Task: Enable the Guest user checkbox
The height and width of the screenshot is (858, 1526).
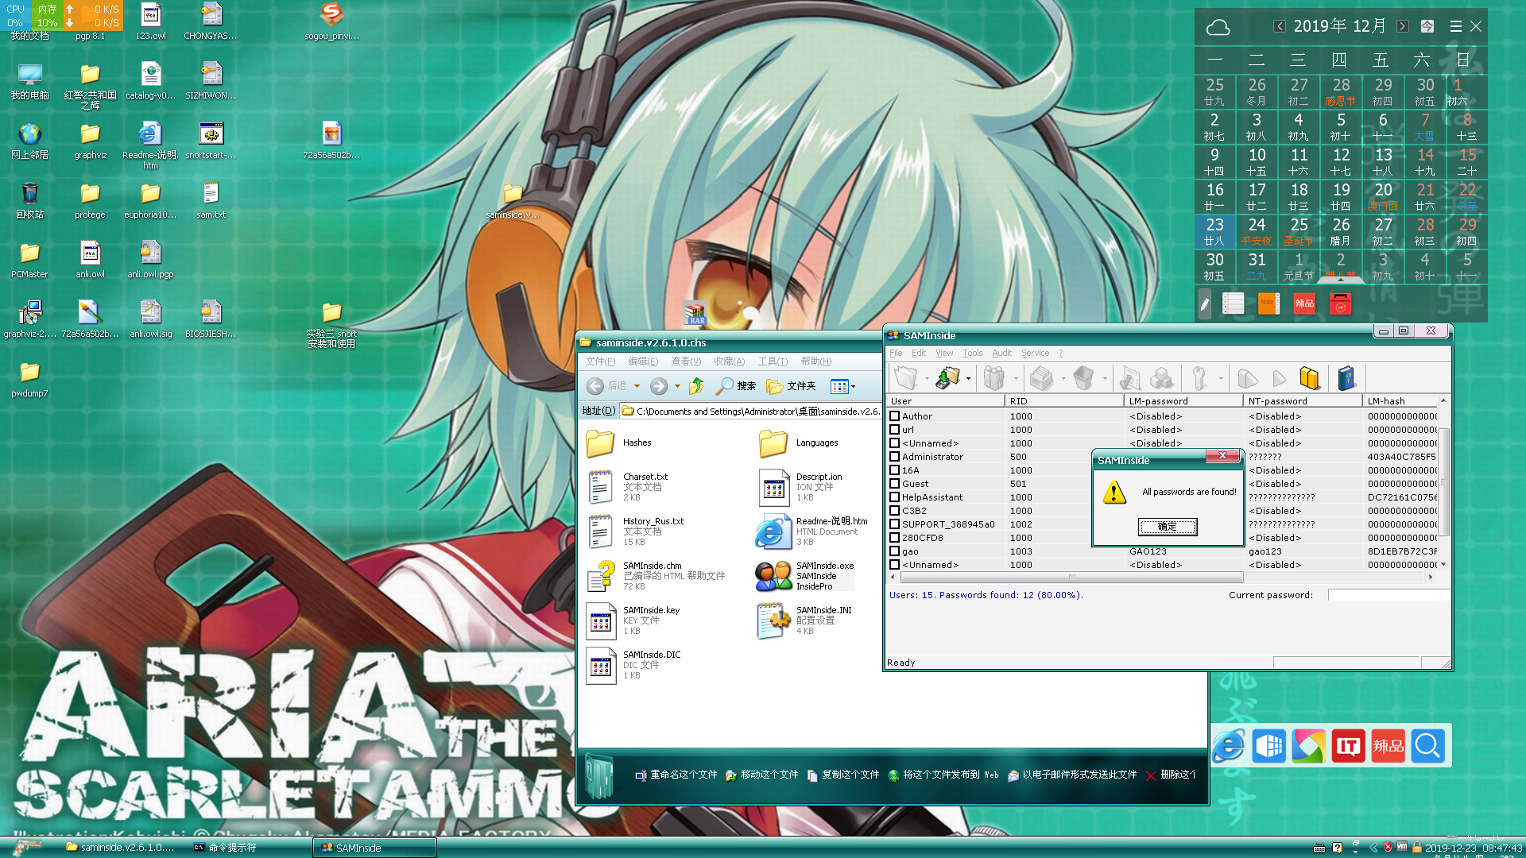Action: (894, 484)
